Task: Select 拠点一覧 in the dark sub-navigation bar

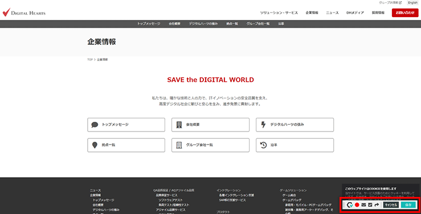Action: click(232, 23)
